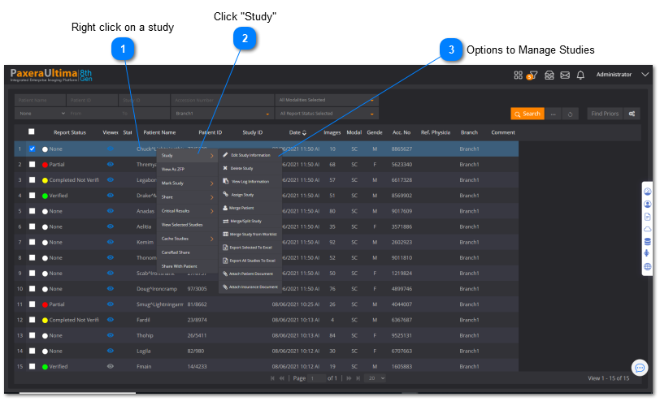Click the viewer eye icon in row 3
660x401 pixels.
coord(111,179)
